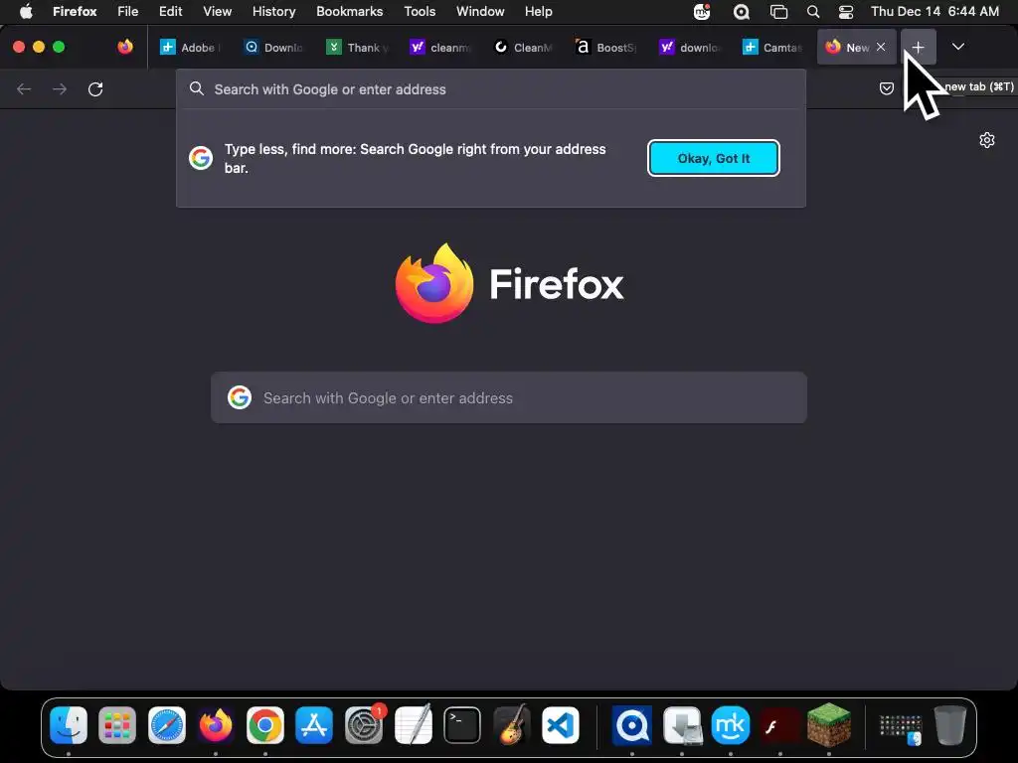Open the History menu

coord(273,11)
